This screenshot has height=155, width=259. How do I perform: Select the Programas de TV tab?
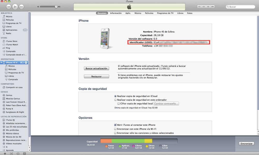165,13
